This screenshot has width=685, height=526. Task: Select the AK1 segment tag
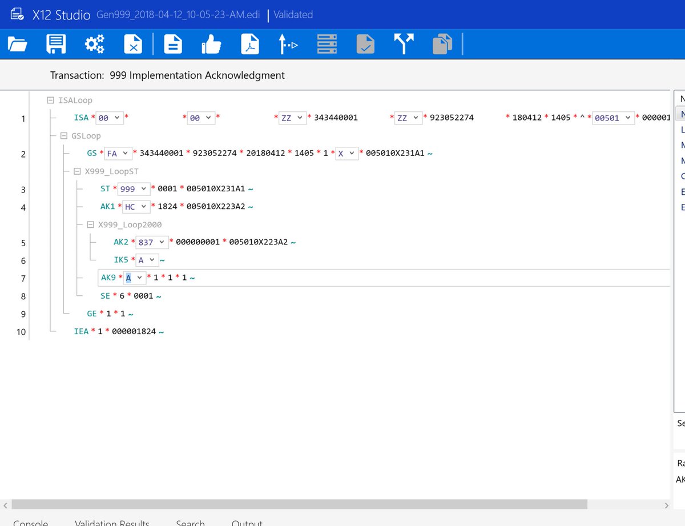tap(107, 207)
